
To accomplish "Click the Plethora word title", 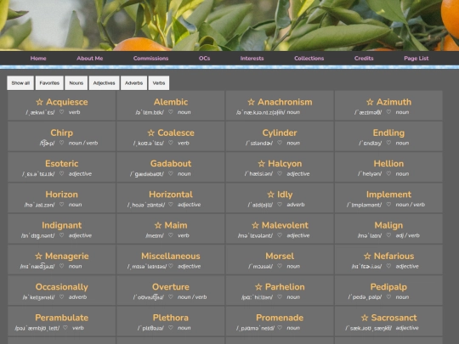I will (x=171, y=318).
